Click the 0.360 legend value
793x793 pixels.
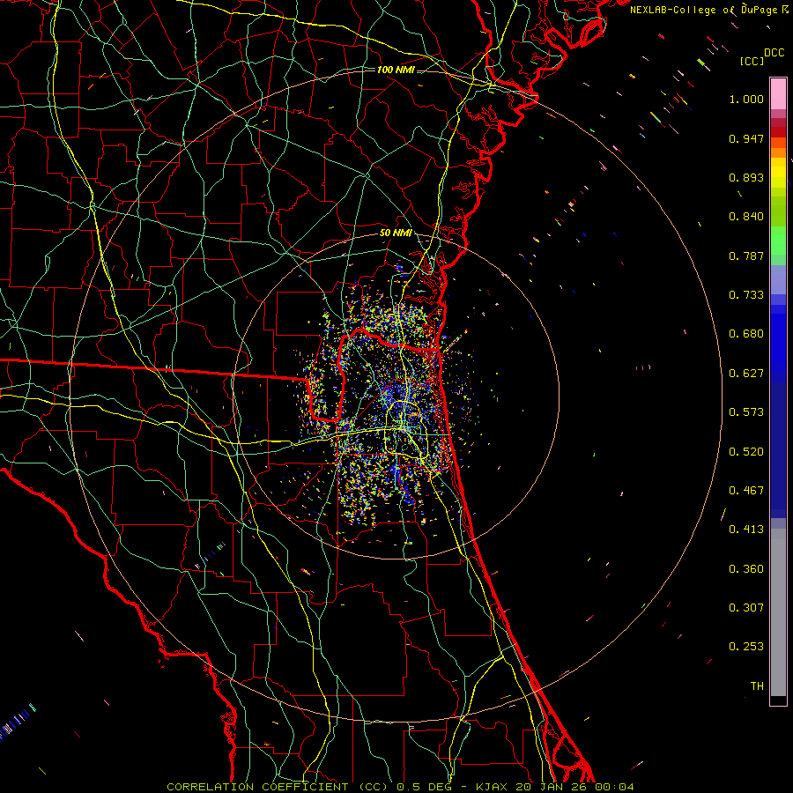coord(746,569)
